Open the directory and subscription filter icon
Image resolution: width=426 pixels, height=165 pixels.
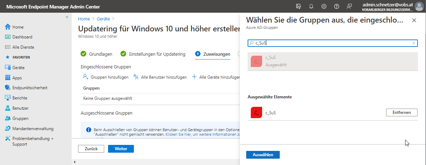tap(298, 6)
